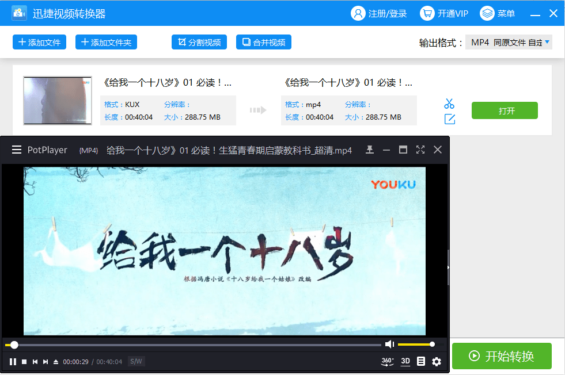Pin PotPlayer window on top

369,150
